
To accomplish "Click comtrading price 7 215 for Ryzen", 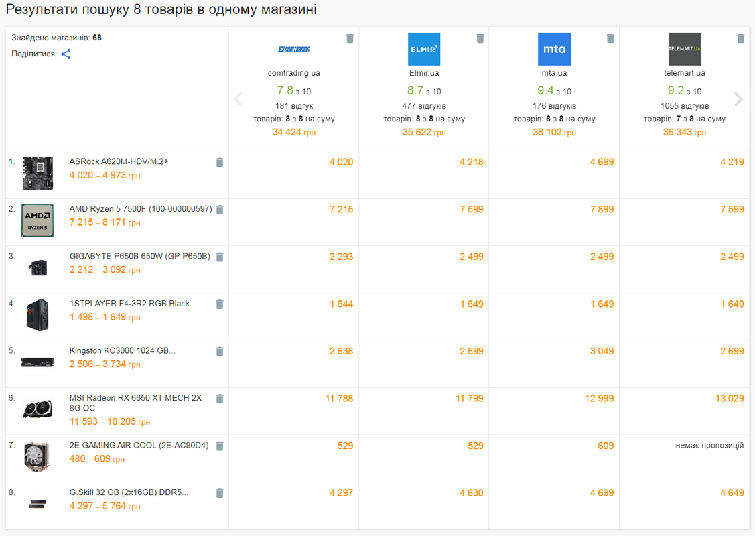I will [341, 210].
